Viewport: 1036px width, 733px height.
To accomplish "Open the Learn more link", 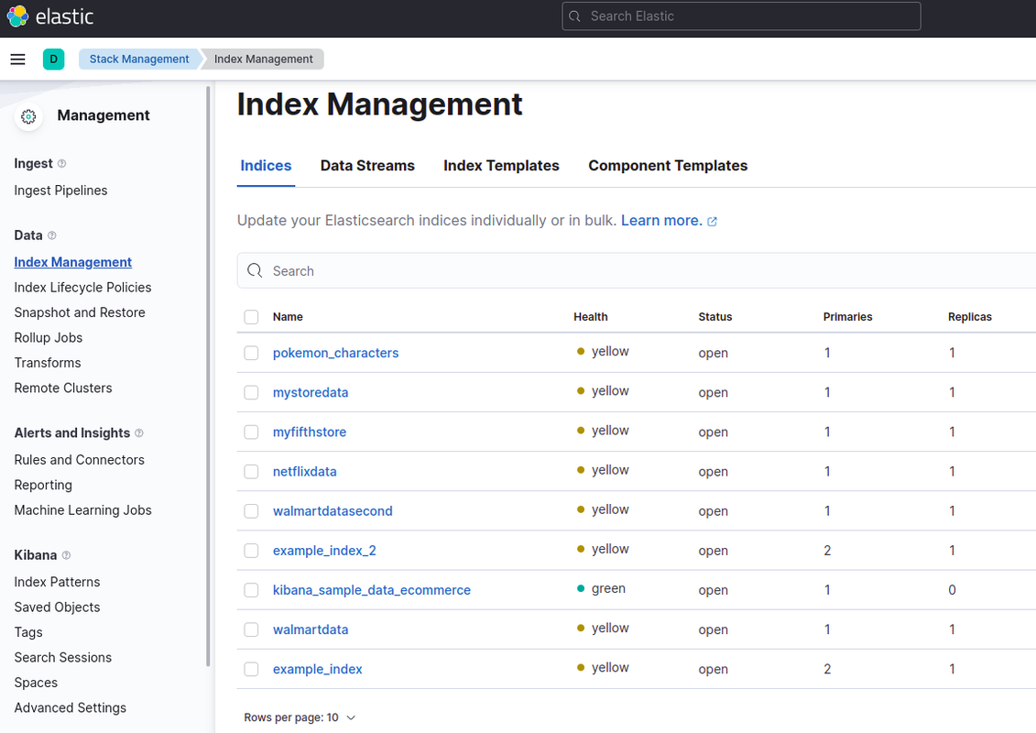I will [x=661, y=221].
